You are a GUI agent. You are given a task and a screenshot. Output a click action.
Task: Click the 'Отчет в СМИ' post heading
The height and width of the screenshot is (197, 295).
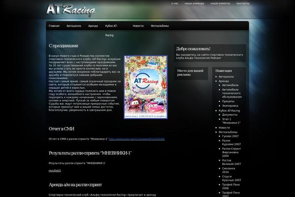(x=61, y=129)
